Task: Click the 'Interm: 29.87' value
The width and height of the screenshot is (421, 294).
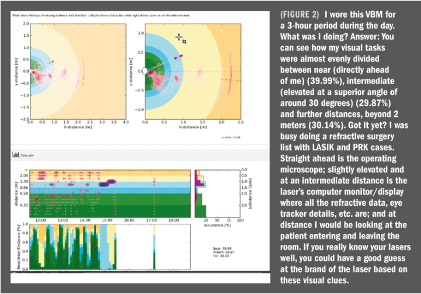Action: (x=224, y=252)
